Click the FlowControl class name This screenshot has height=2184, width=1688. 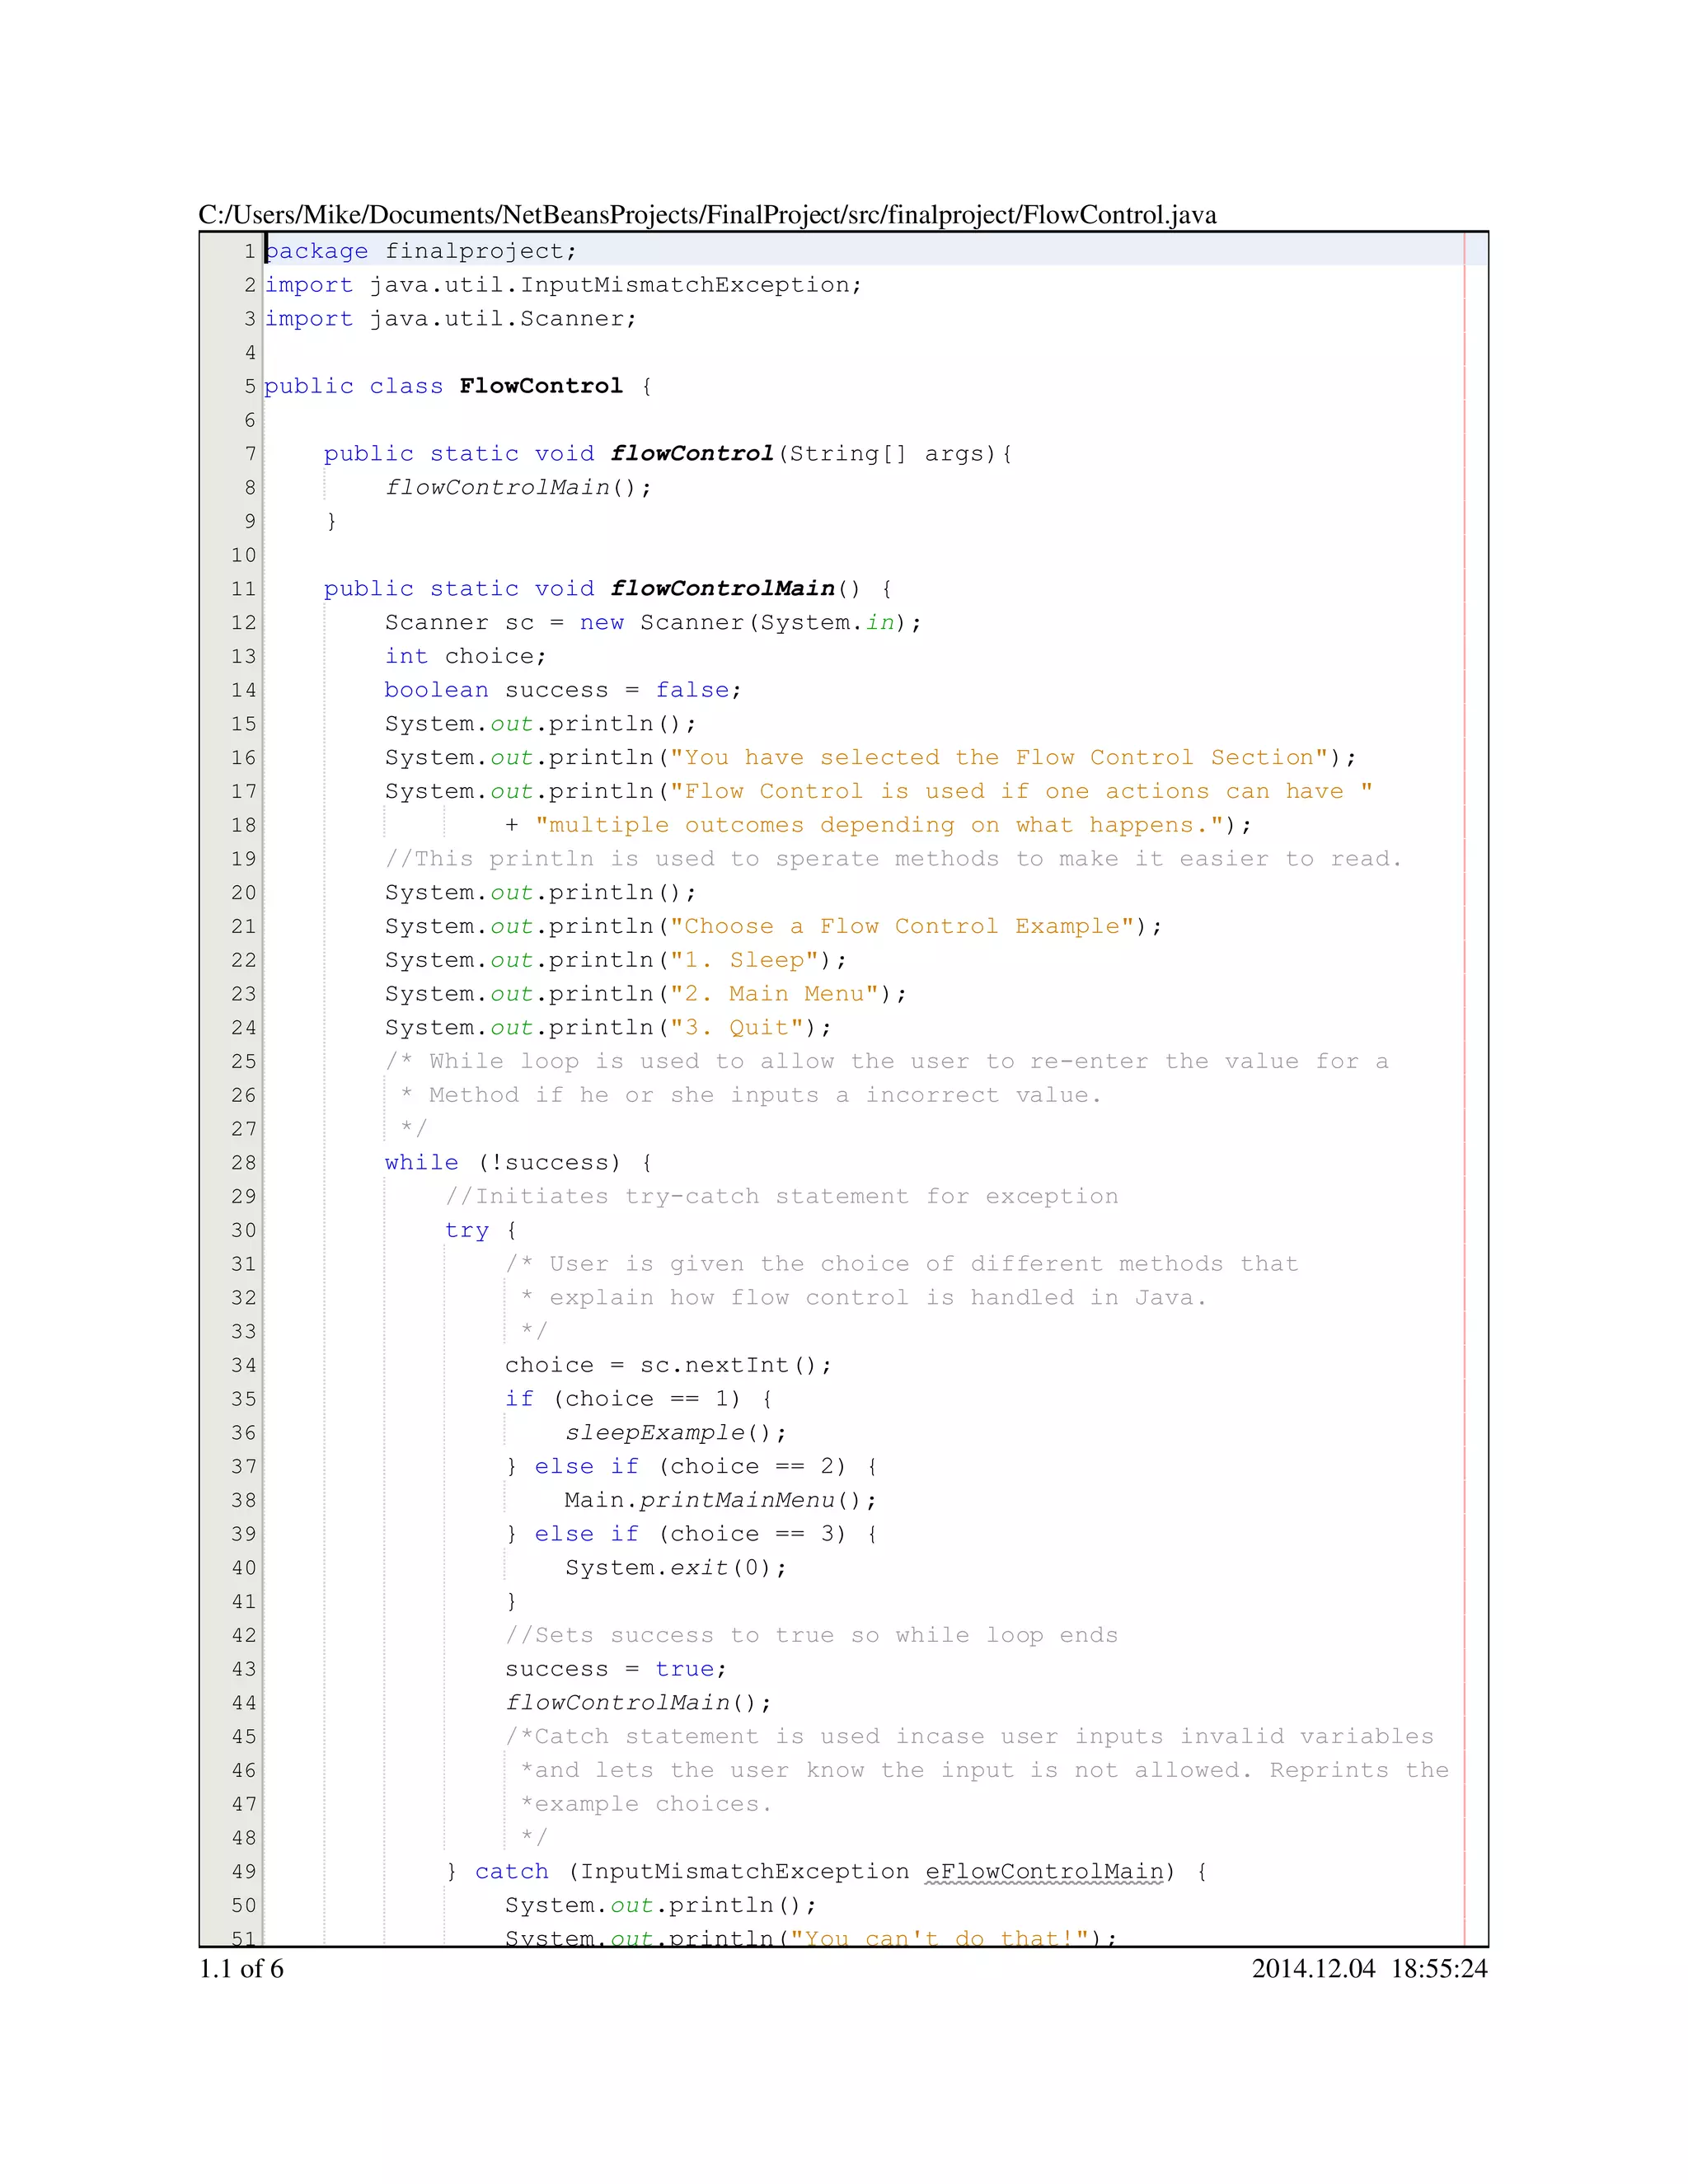point(541,386)
